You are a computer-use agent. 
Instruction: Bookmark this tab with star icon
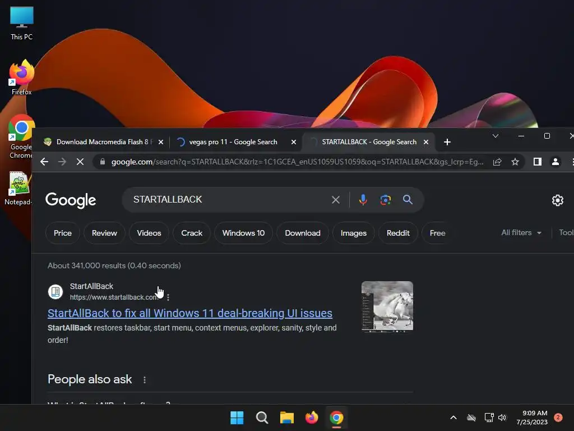[515, 162]
